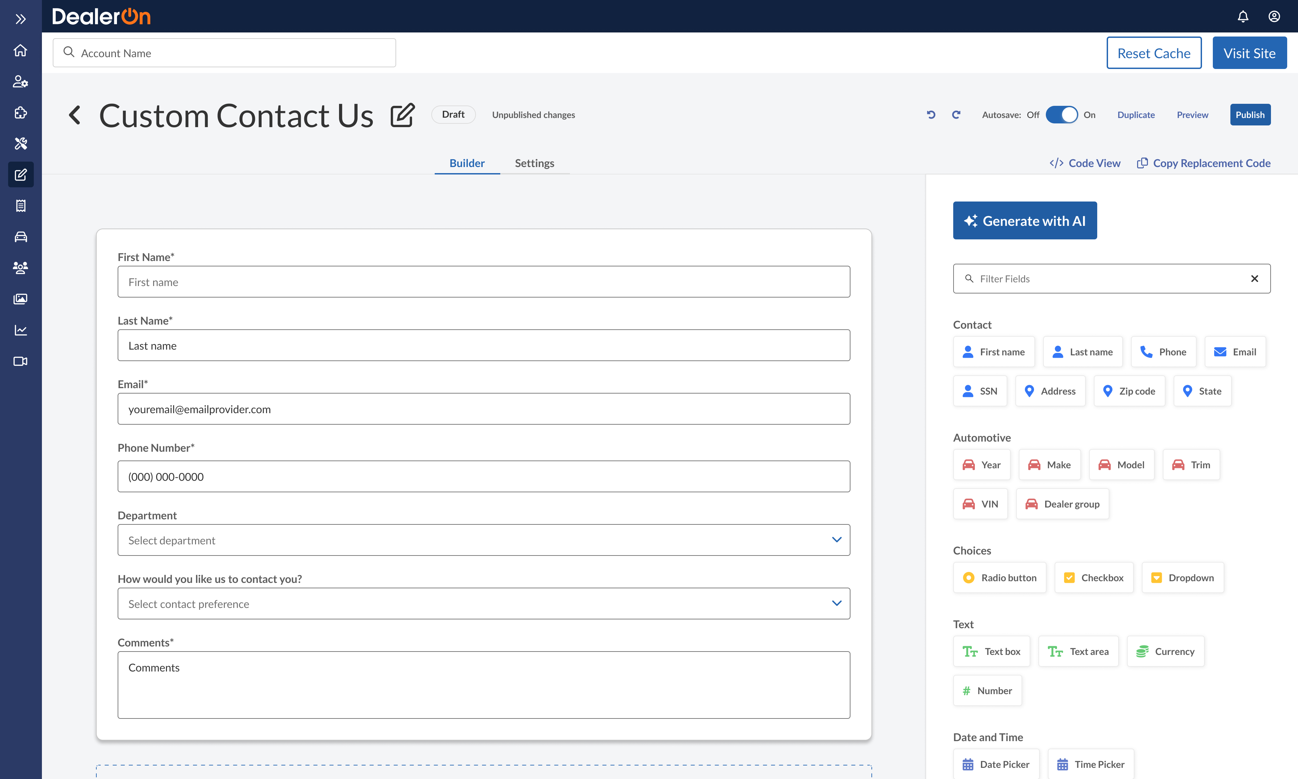Add a Checkbox field
This screenshot has height=779, width=1298.
coord(1093,577)
